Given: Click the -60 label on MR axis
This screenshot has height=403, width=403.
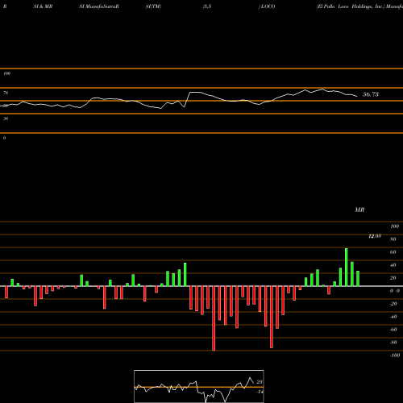Looking at the screenshot, I should [393, 330].
